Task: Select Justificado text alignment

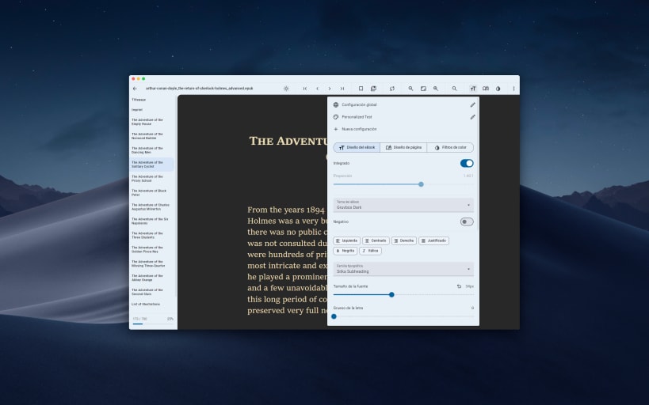Action: [x=433, y=240]
